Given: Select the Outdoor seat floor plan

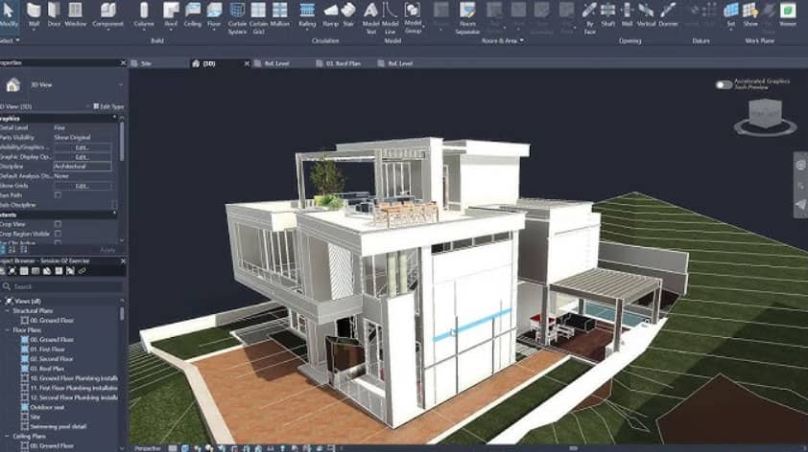Looking at the screenshot, I should tap(47, 407).
